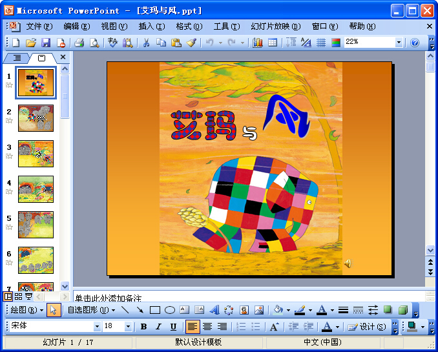The image size is (438, 352).
Task: Set alignment to Align Left
Action: coord(193,327)
